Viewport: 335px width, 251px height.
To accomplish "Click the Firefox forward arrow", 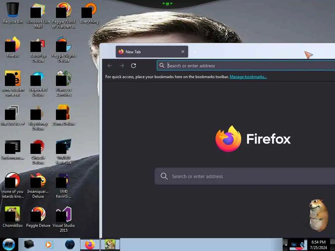I will pos(122,66).
